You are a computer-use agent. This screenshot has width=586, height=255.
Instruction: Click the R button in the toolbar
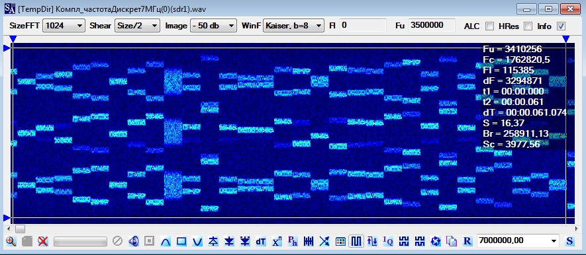(x=467, y=241)
